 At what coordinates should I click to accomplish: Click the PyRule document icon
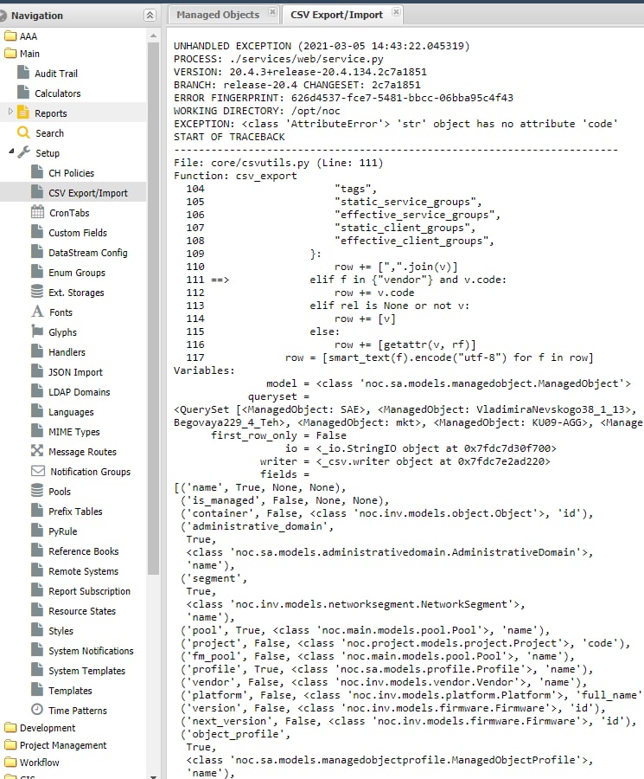point(37,531)
